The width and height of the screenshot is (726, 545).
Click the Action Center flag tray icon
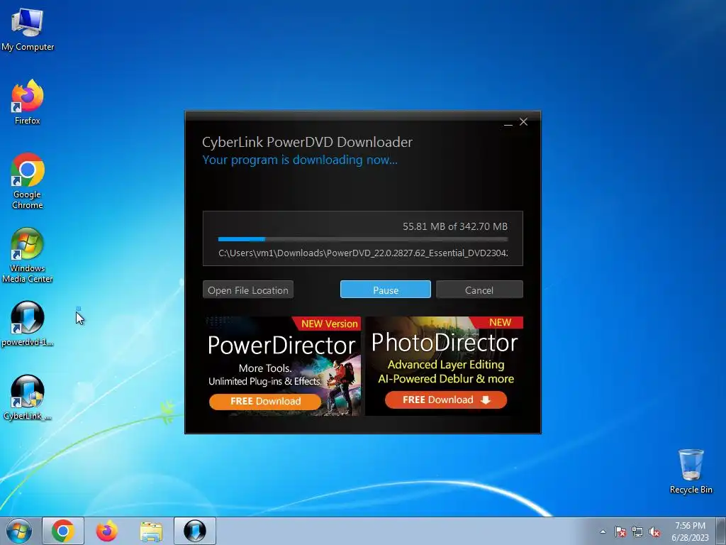pyautogui.click(x=620, y=532)
